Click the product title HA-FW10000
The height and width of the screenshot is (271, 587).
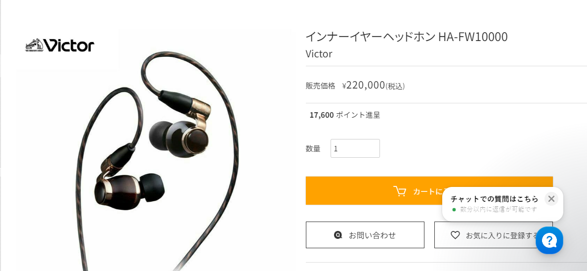tap(407, 37)
